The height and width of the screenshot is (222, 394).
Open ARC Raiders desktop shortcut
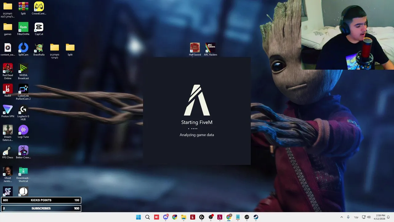point(211,50)
